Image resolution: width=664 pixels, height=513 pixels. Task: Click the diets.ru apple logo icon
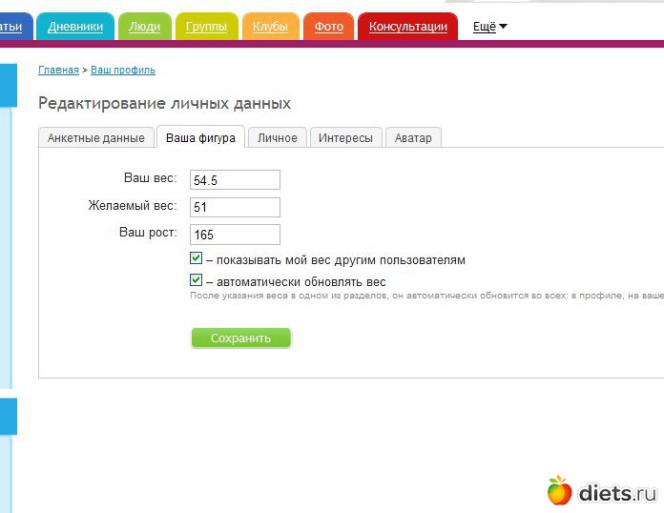point(559,490)
